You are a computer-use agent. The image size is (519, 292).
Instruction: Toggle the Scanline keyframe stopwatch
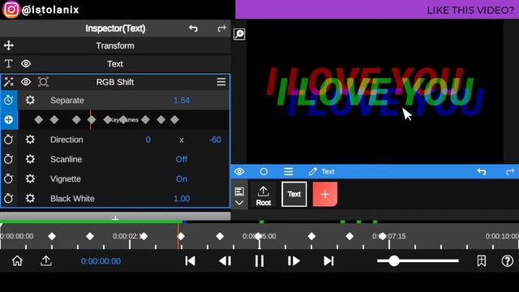(x=9, y=159)
